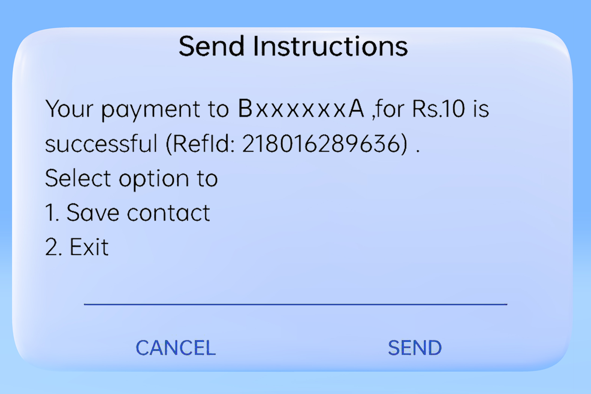Click the 'Select option to' prompt line
This screenshot has height=394, width=591.
tap(132, 178)
